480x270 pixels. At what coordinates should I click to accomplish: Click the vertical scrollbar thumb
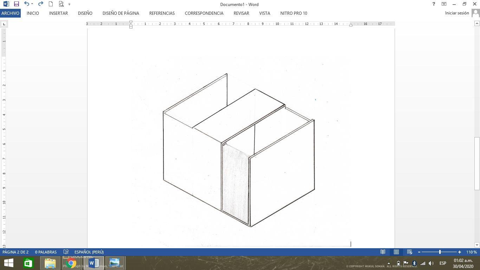[x=477, y=163]
